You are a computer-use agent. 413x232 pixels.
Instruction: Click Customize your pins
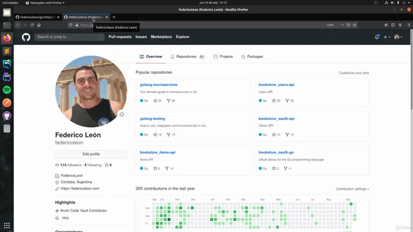[x=354, y=73]
